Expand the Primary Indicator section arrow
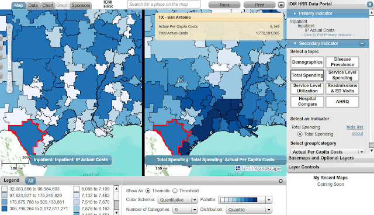374x215 pixels. point(295,13)
